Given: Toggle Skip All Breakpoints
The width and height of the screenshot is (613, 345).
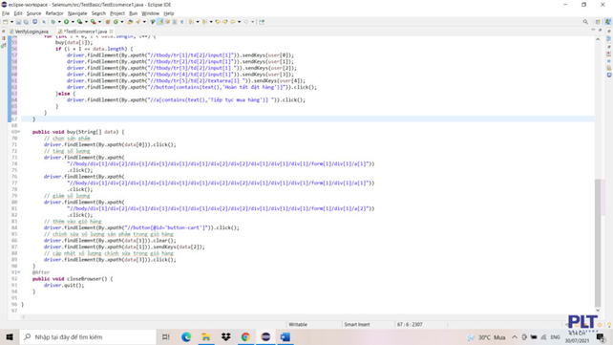Looking at the screenshot, I should (x=44, y=22).
